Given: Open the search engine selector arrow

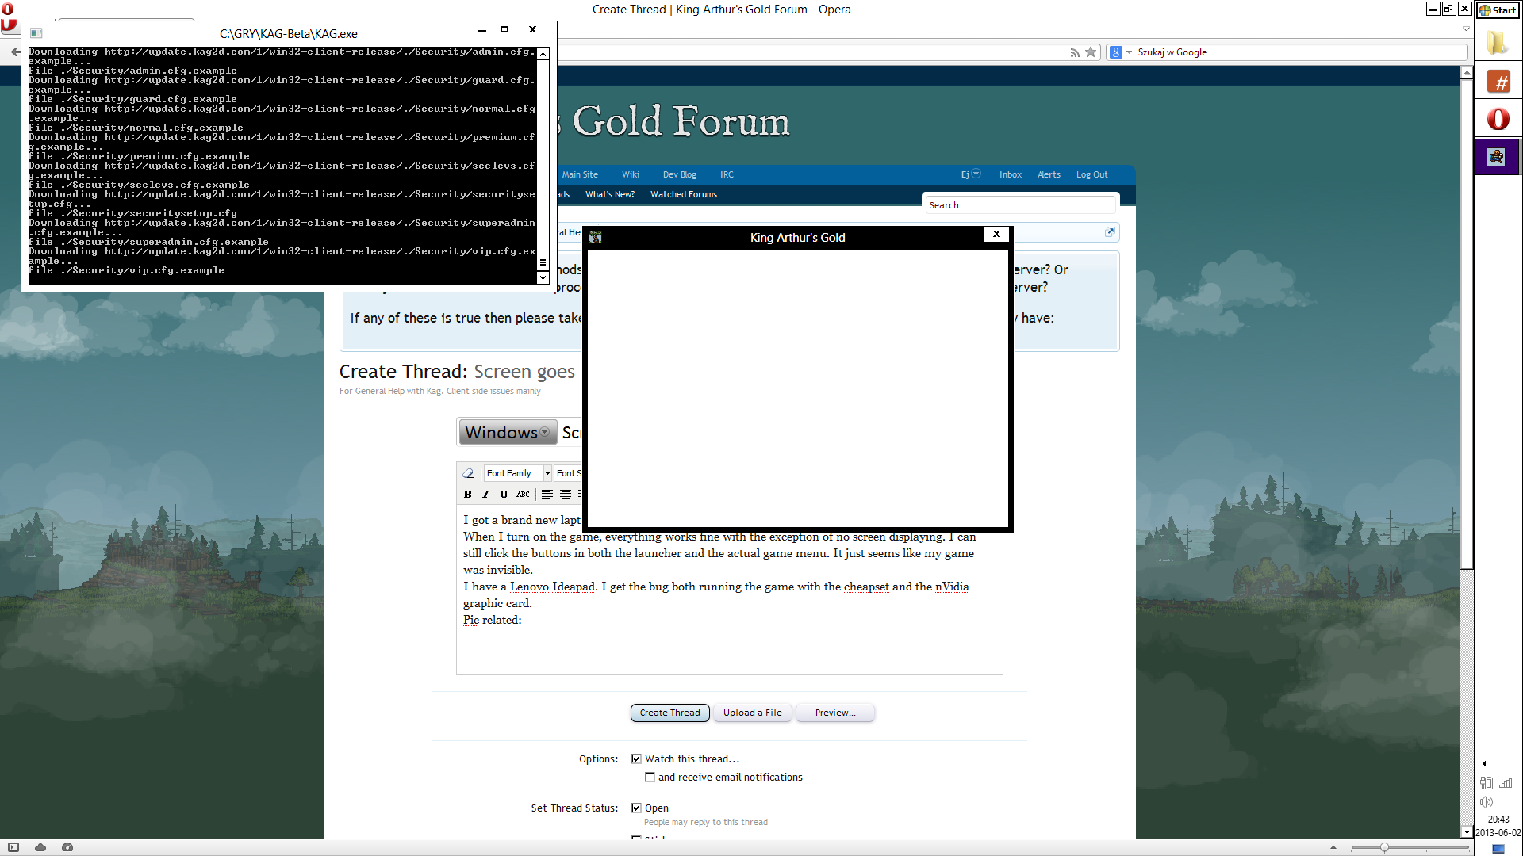Looking at the screenshot, I should (x=1129, y=52).
